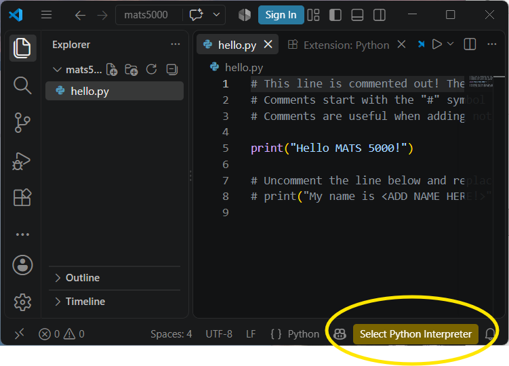Viewport: 509px width, 366px height.
Task: Expand the Outline section
Action: pyautogui.click(x=115, y=278)
